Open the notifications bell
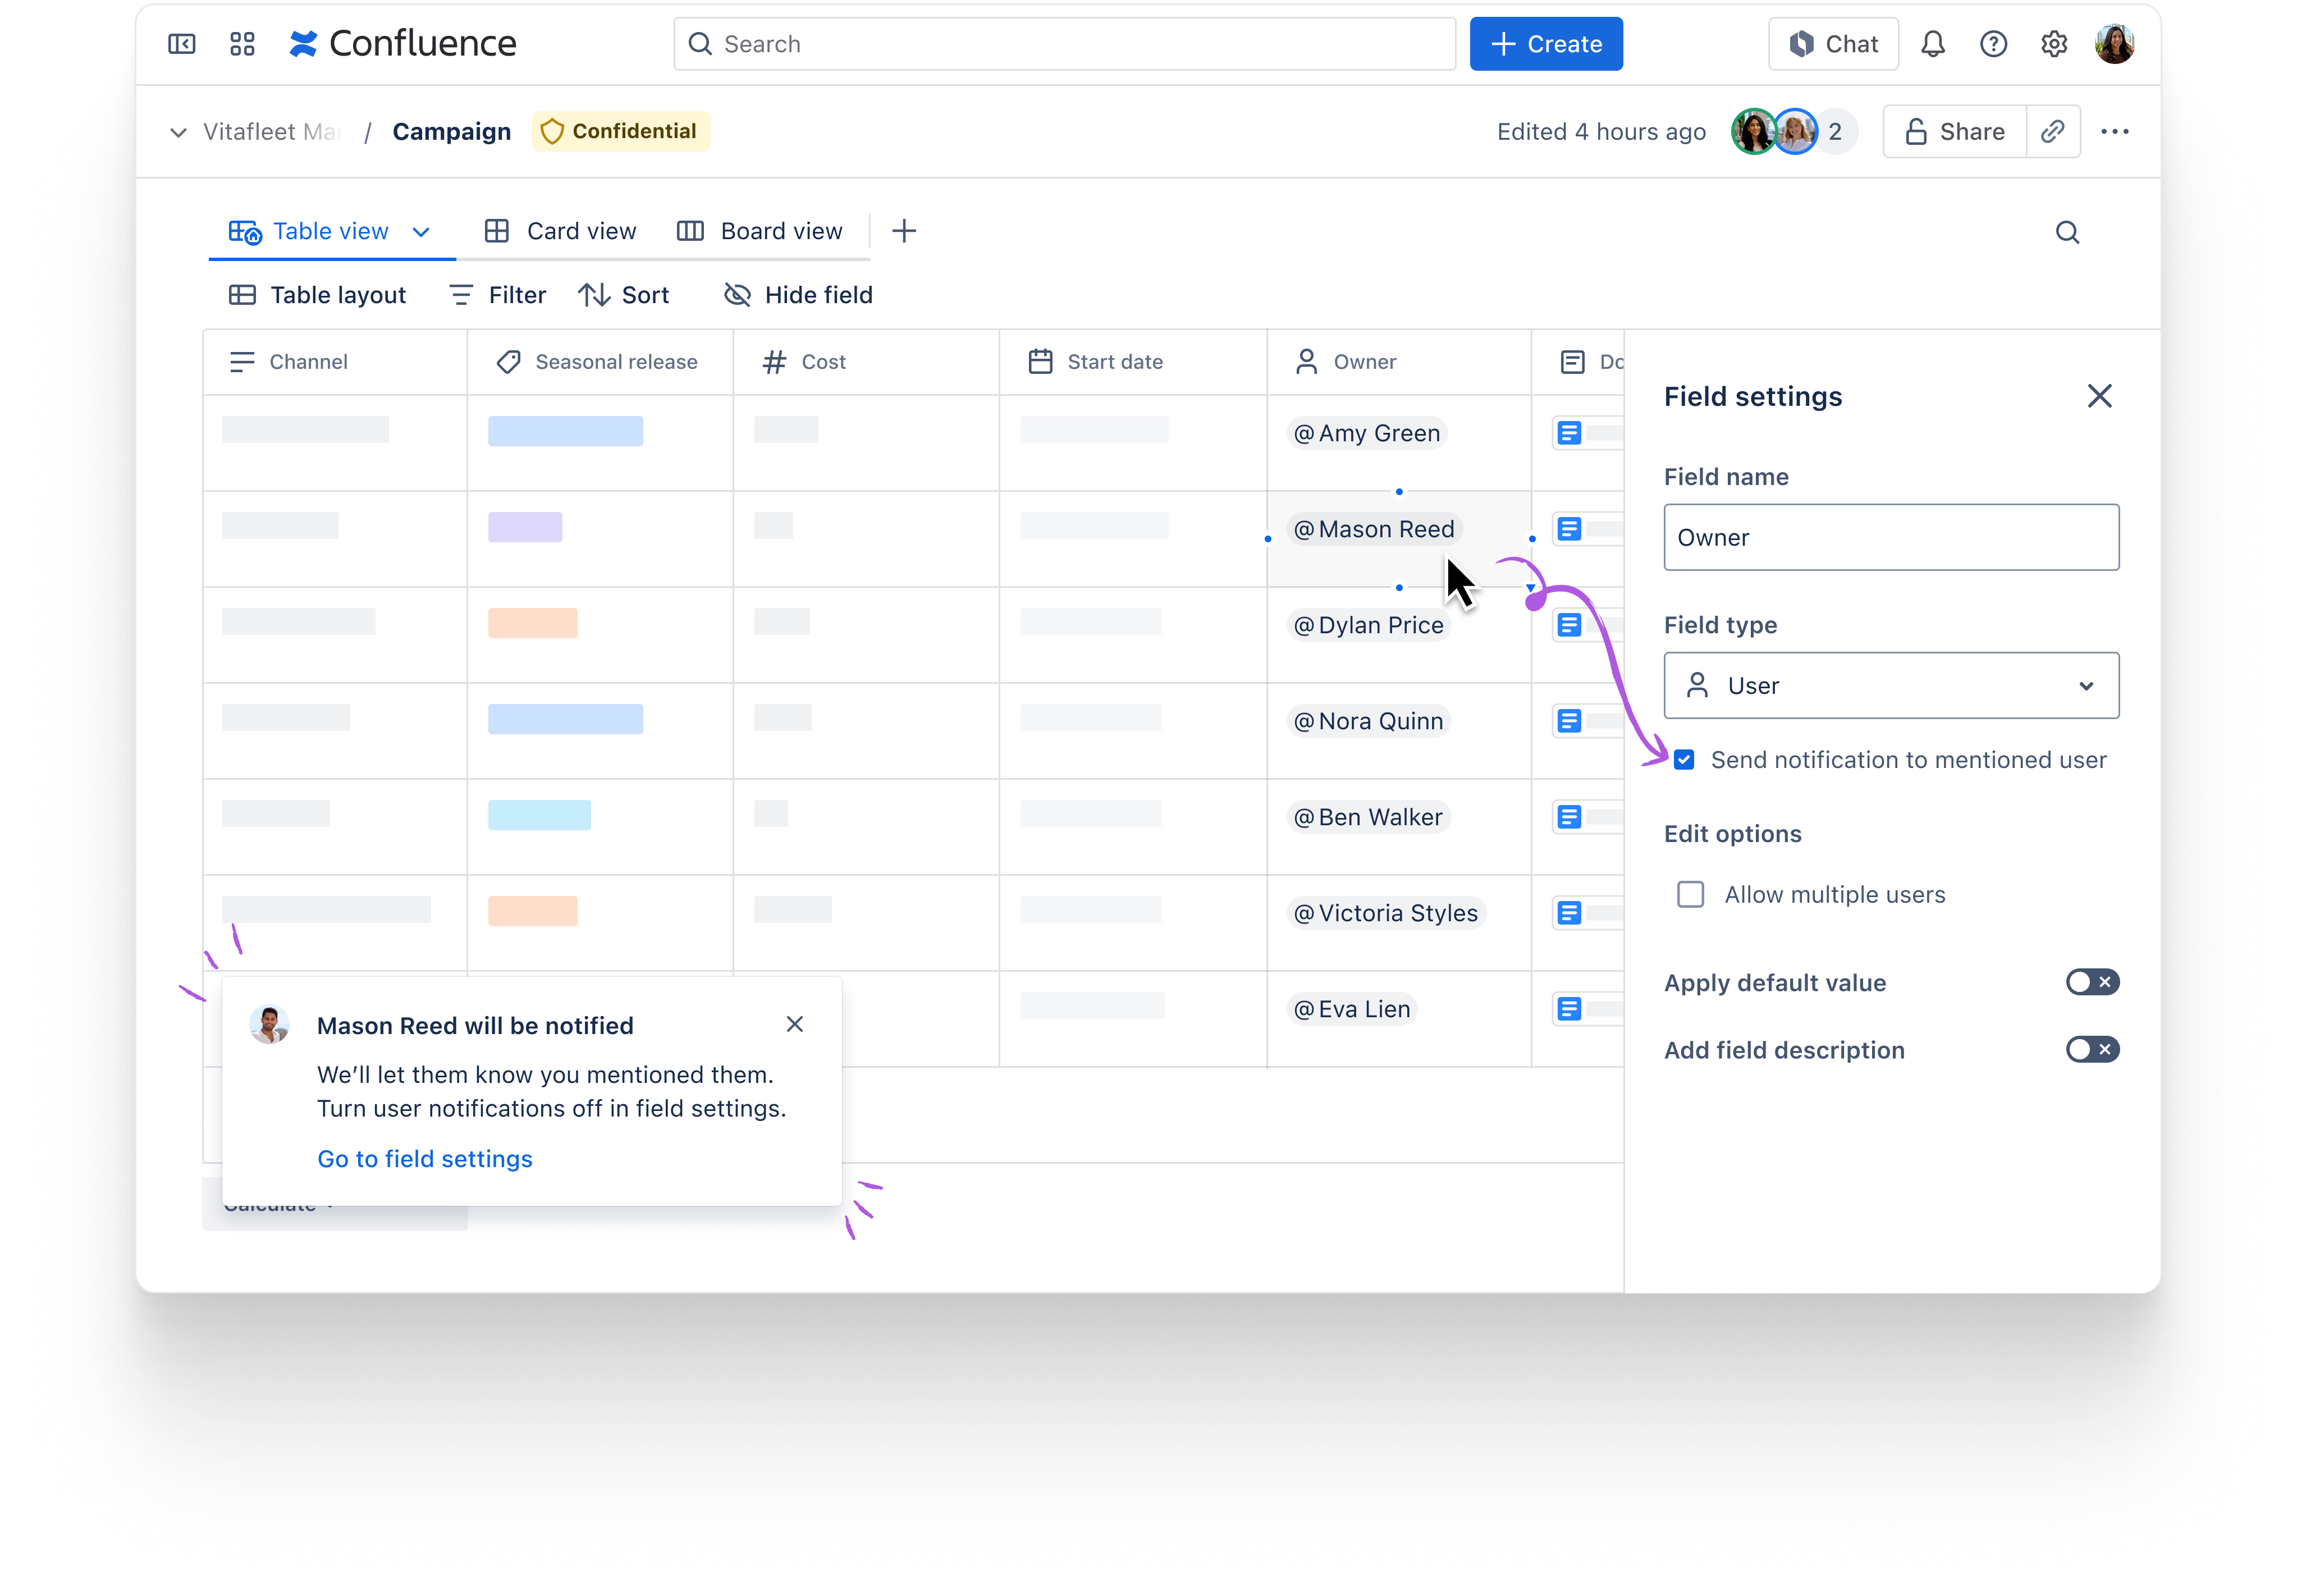This screenshot has width=2297, height=1596. pos(1932,44)
